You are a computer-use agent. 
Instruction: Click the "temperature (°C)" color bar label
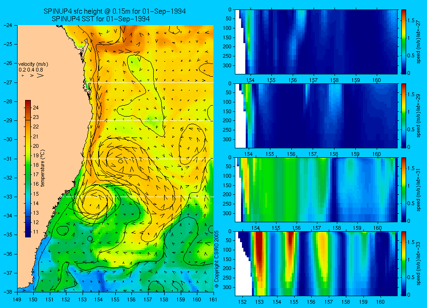coord(43,168)
